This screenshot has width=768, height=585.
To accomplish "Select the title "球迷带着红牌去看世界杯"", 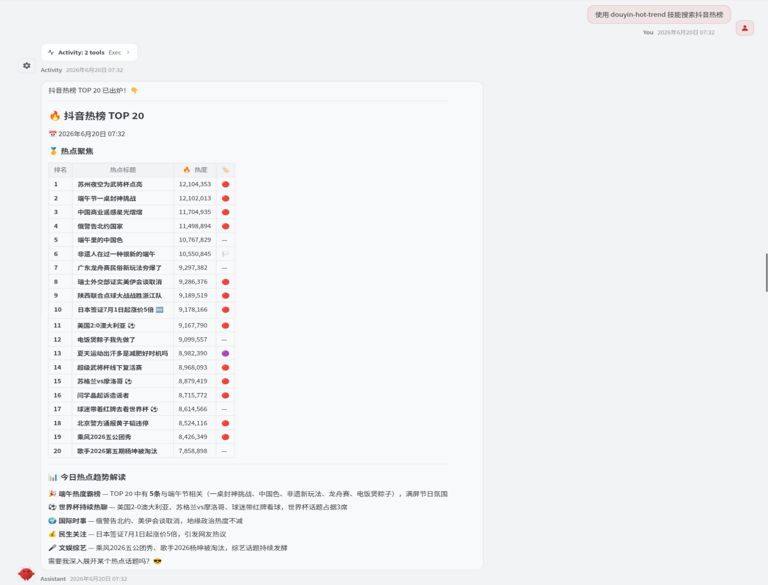I will [x=113, y=409].
